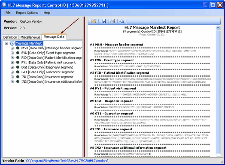Click the report scrollbar up arrow

point(218,28)
